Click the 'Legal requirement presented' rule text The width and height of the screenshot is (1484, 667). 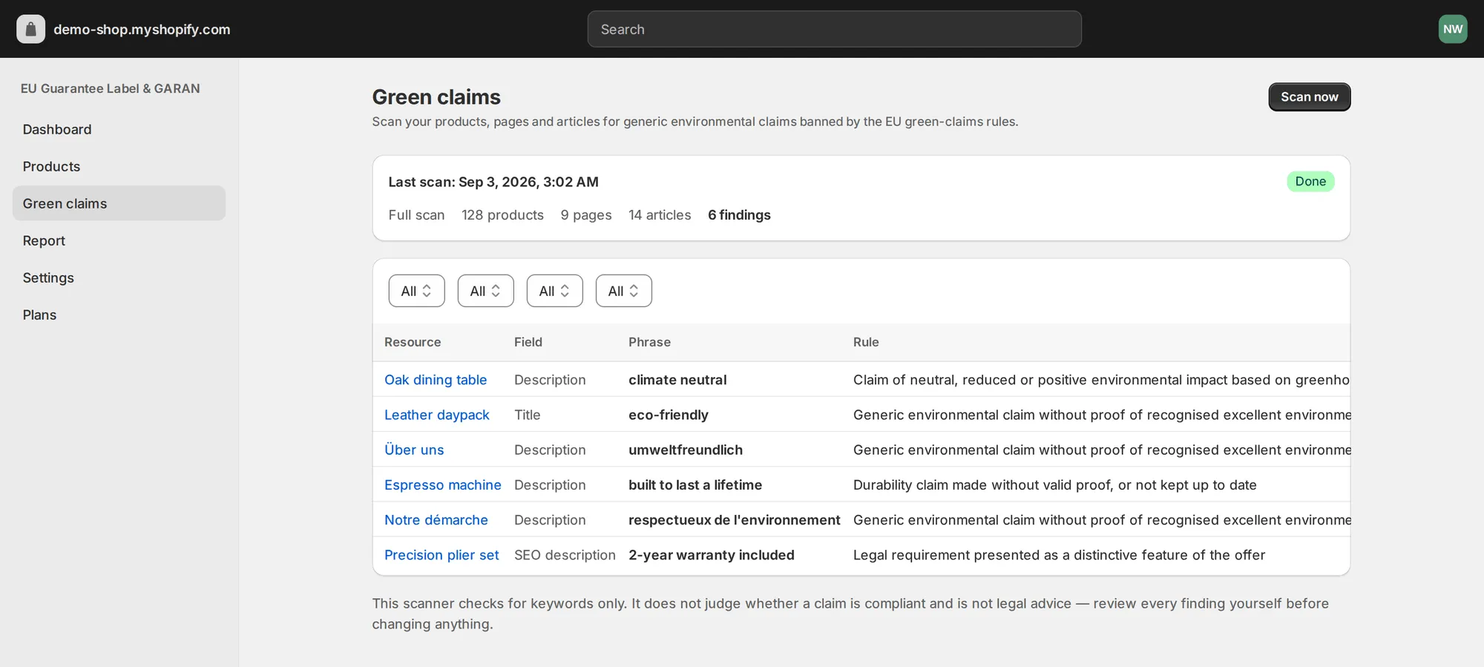(1059, 555)
